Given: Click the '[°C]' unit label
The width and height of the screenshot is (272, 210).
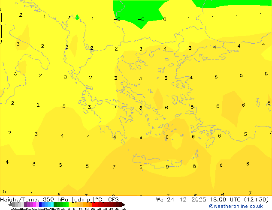Looking at the screenshot, I should (99, 200).
